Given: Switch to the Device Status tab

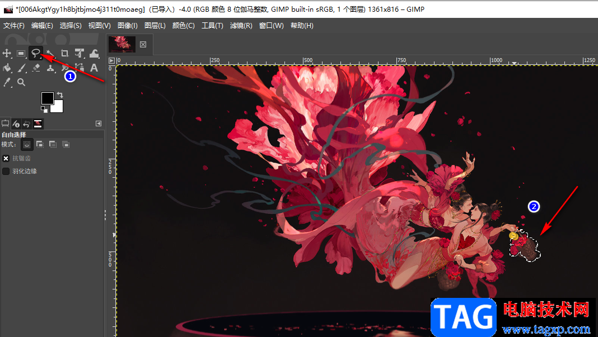Looking at the screenshot, I should 16,124.
